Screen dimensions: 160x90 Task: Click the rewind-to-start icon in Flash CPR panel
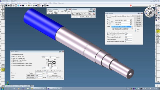click(x=55, y=11)
